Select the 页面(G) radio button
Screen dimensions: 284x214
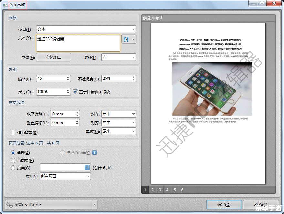pyautogui.click(x=13, y=168)
